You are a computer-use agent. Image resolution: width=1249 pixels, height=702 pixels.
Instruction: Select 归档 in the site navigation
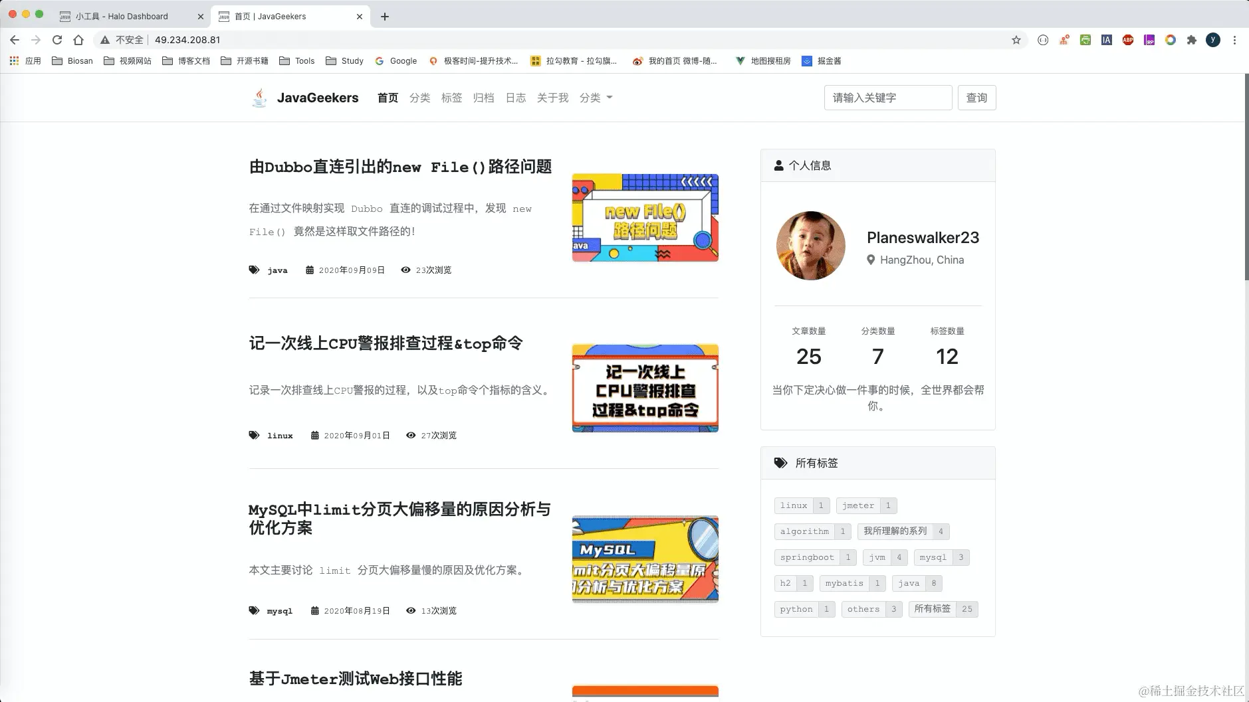[x=484, y=98]
